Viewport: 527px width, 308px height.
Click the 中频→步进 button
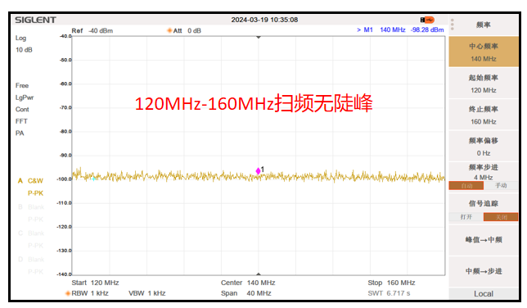coord(484,271)
